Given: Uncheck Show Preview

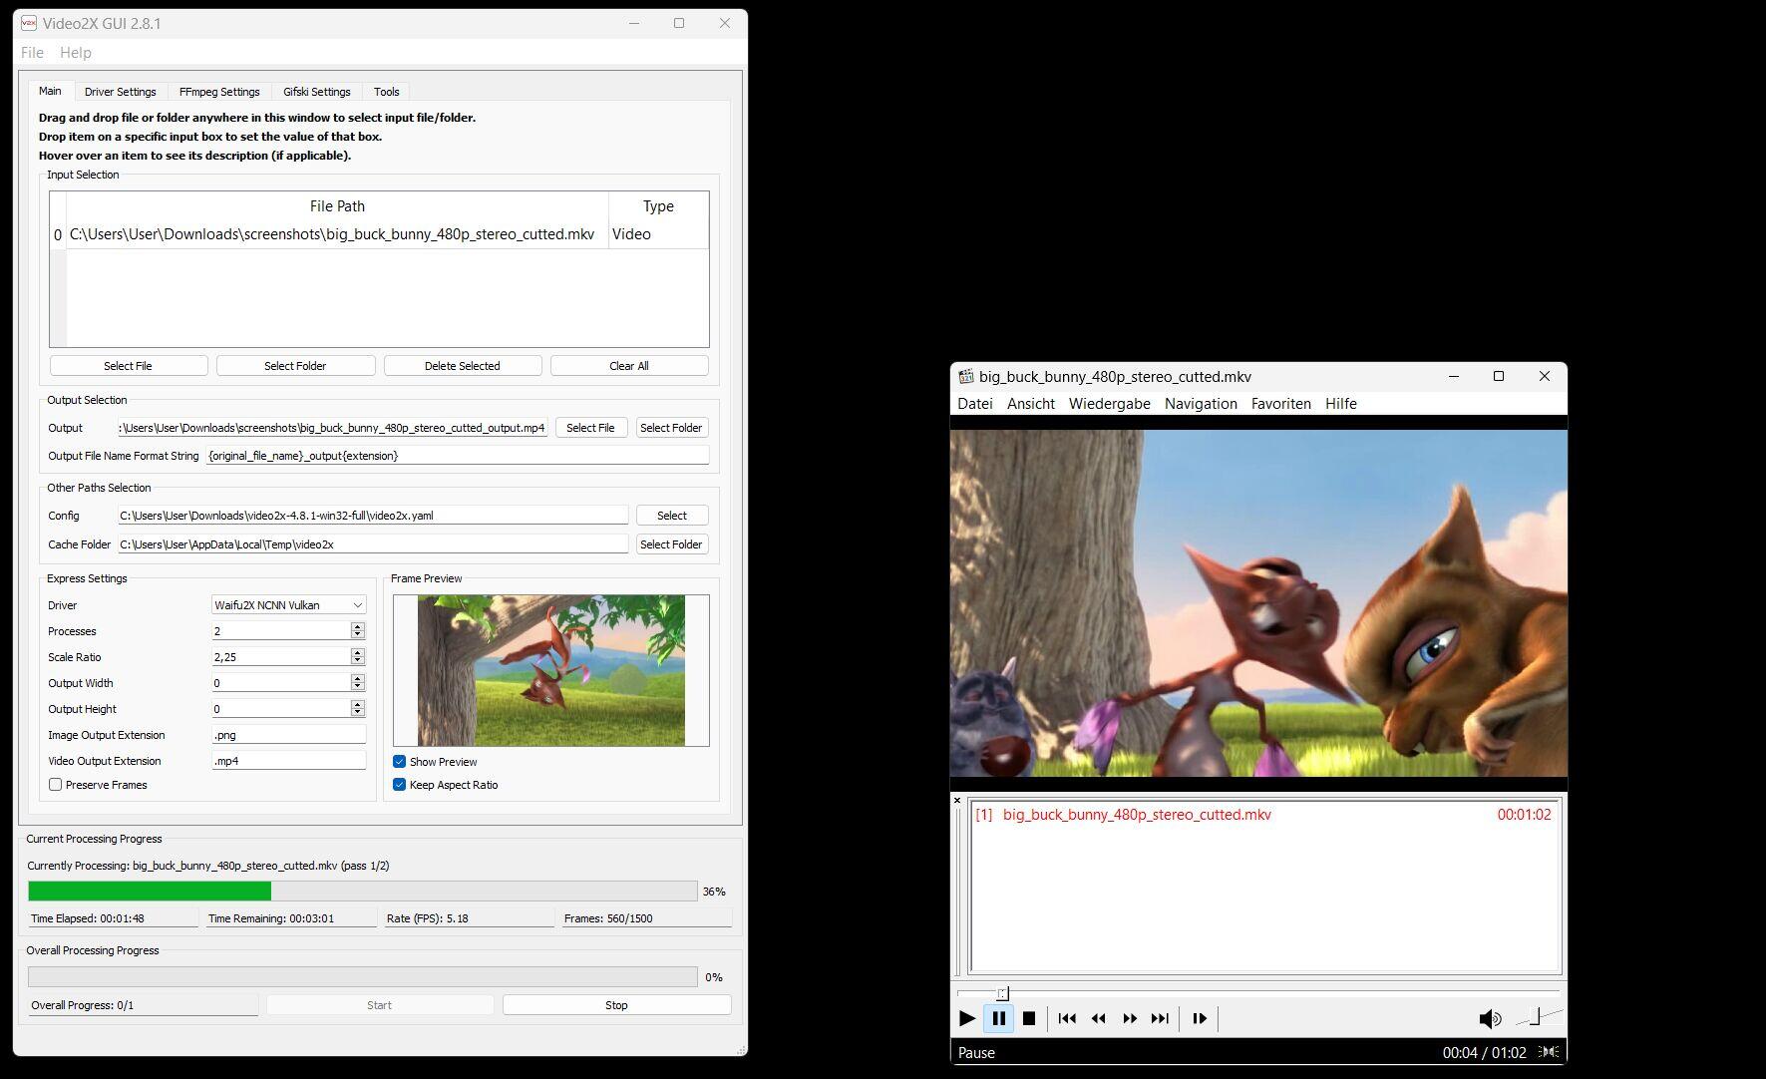Looking at the screenshot, I should pyautogui.click(x=400, y=761).
